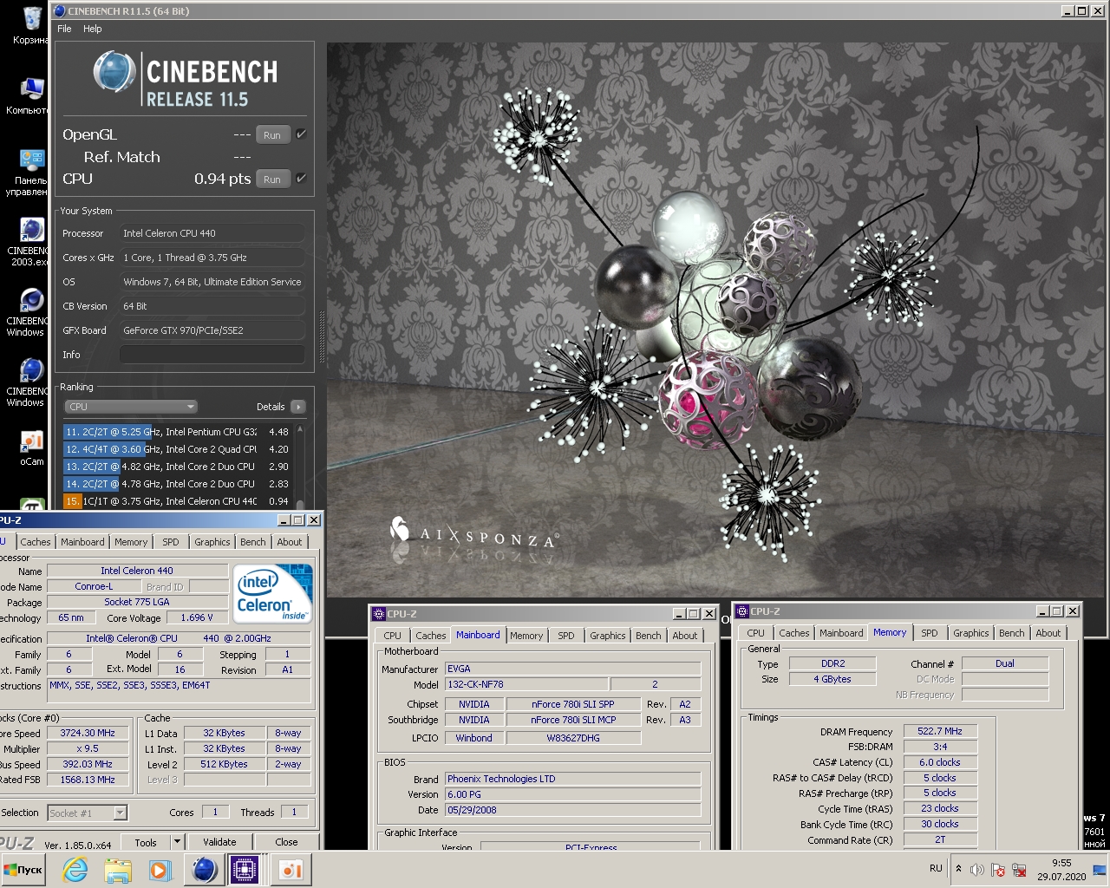Click the Validate button in CPU-Z
1110x888 pixels.
pos(219,842)
